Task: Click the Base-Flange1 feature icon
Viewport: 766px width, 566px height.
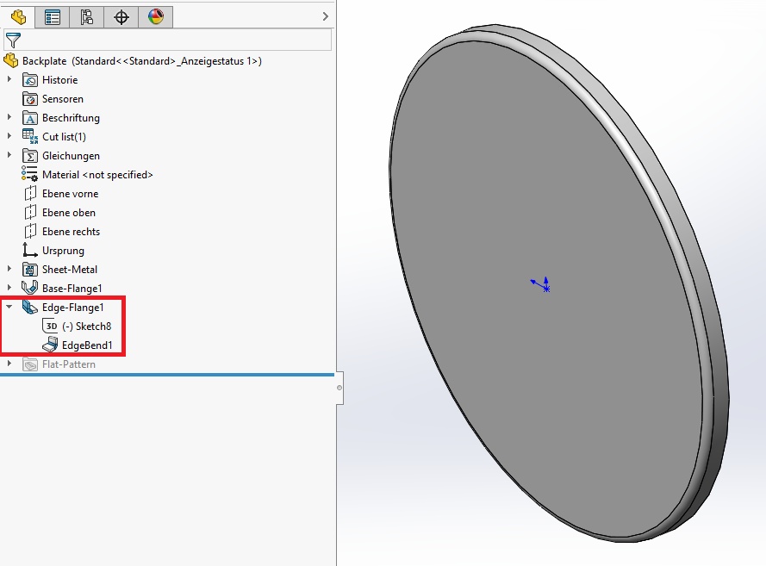Action: click(x=30, y=288)
